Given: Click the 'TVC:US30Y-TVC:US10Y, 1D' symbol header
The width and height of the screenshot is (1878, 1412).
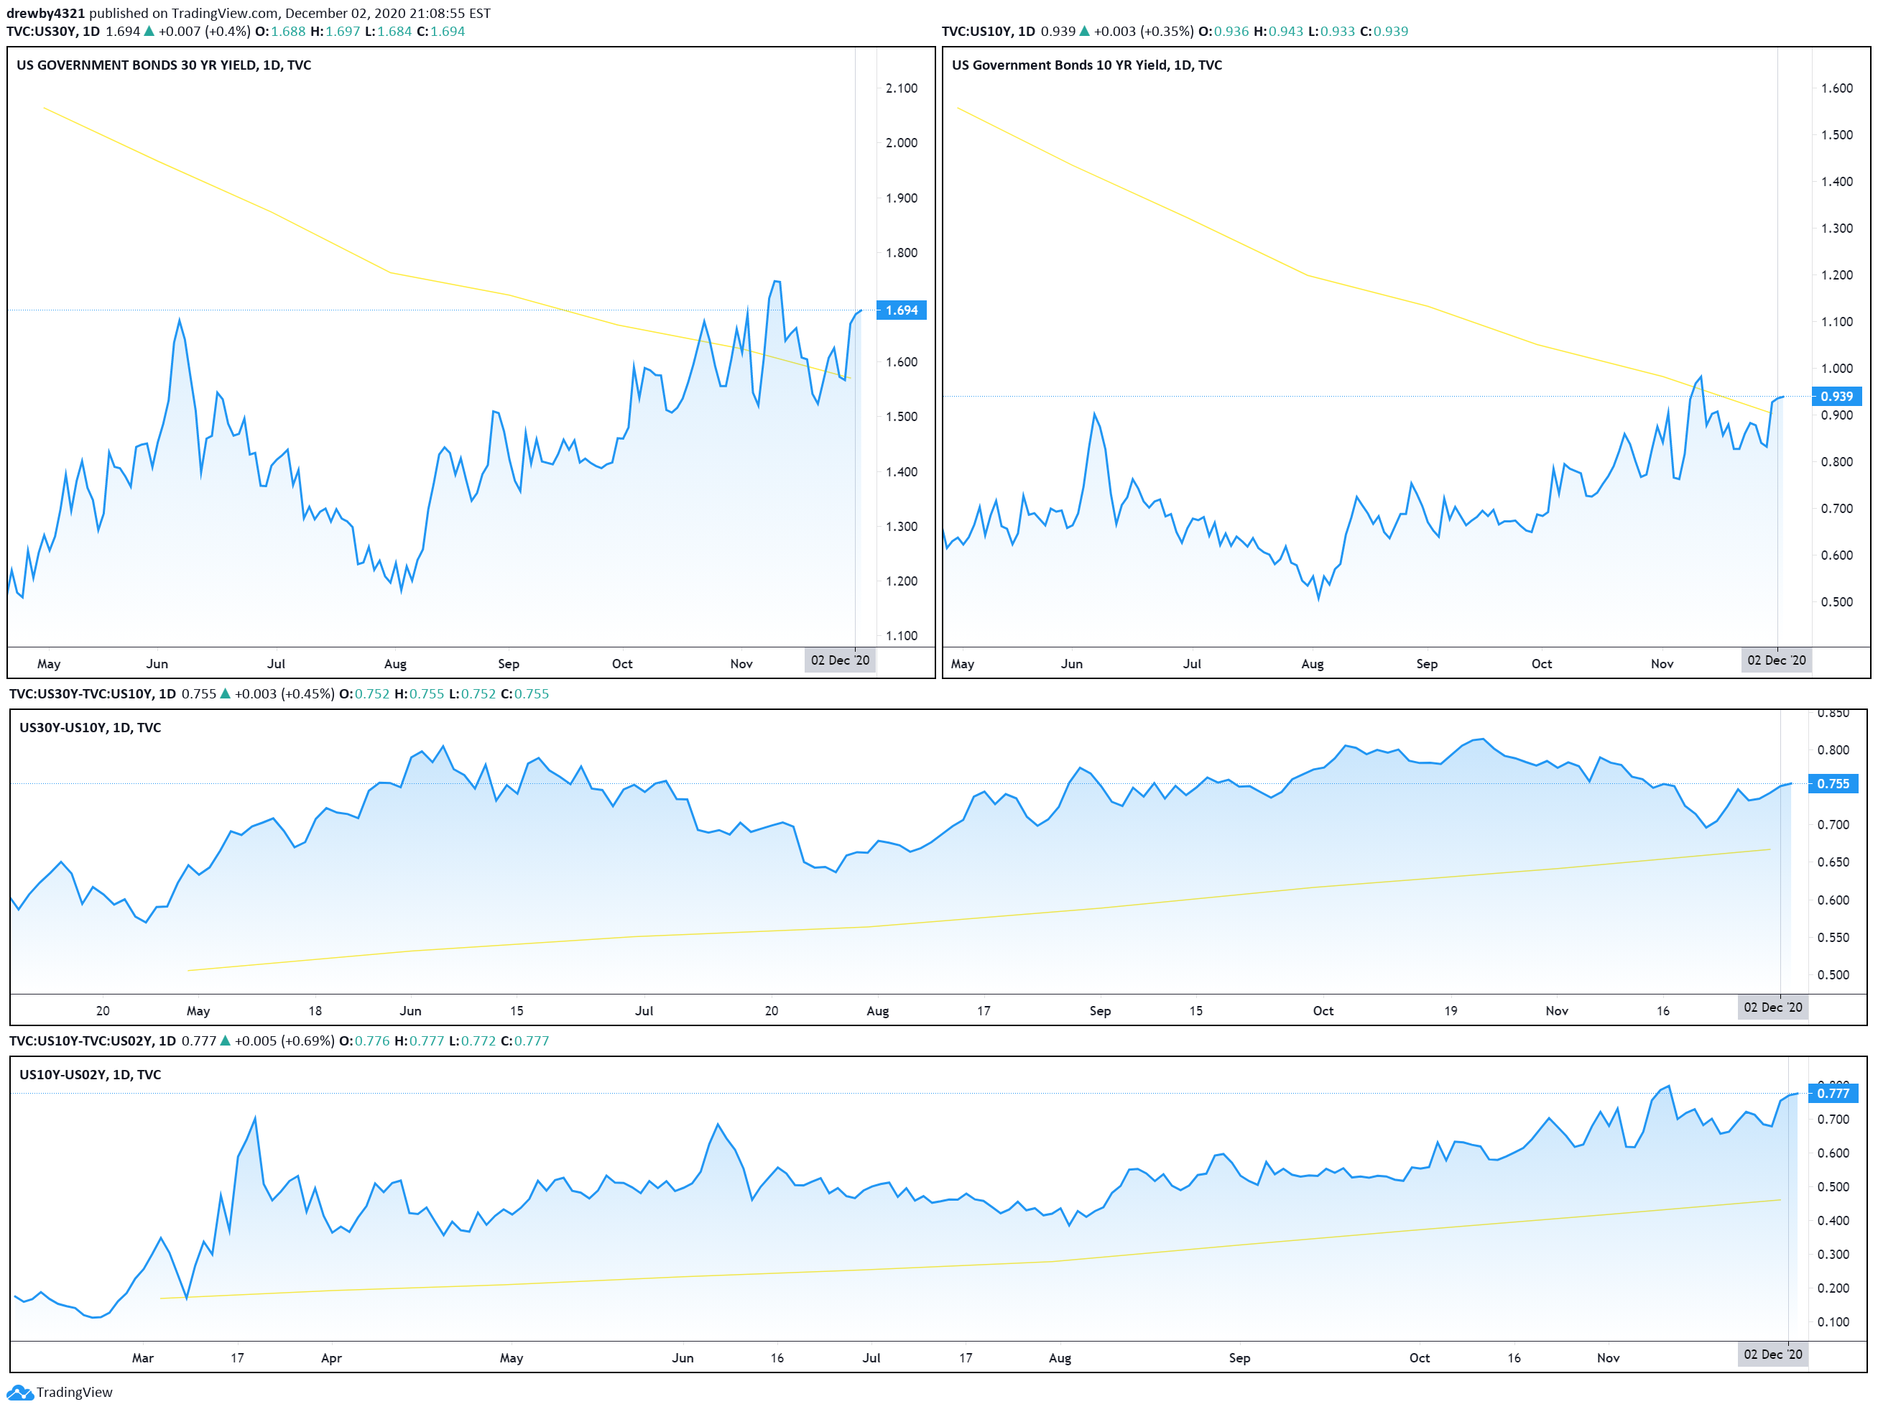Looking at the screenshot, I should 93,693.
